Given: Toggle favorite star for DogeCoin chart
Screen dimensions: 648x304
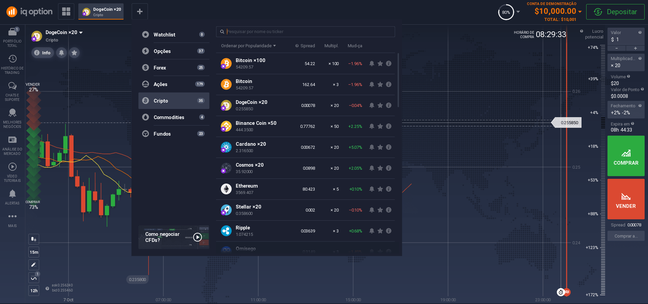Looking at the screenshot, I should 74,53.
